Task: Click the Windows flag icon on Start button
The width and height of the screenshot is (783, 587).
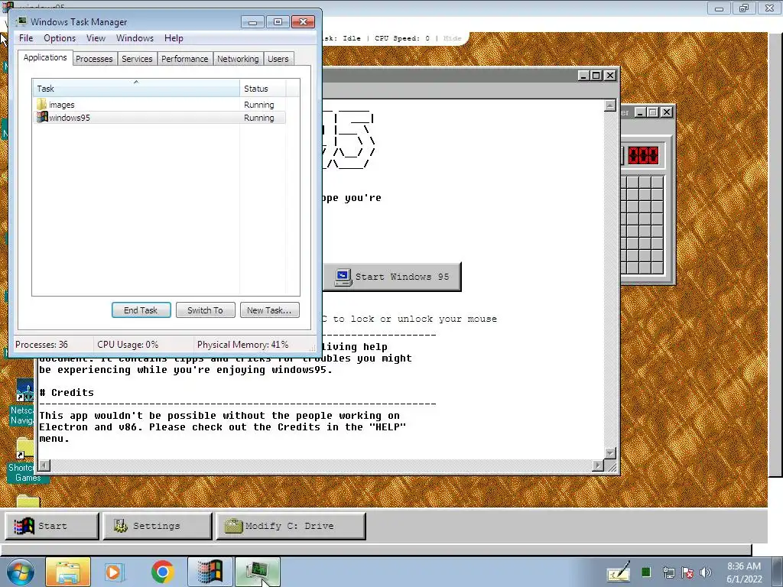Action: pos(24,526)
